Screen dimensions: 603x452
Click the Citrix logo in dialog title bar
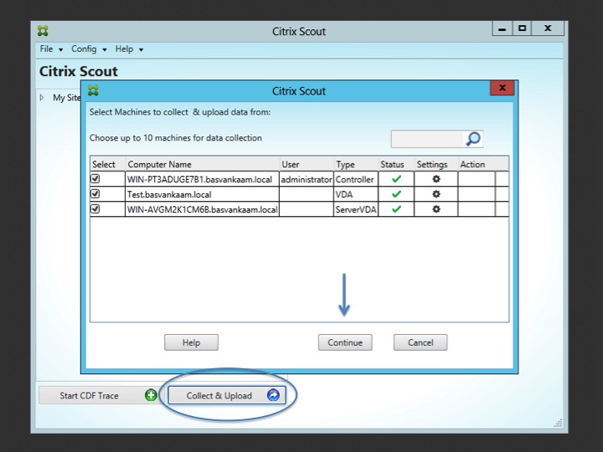pos(93,90)
